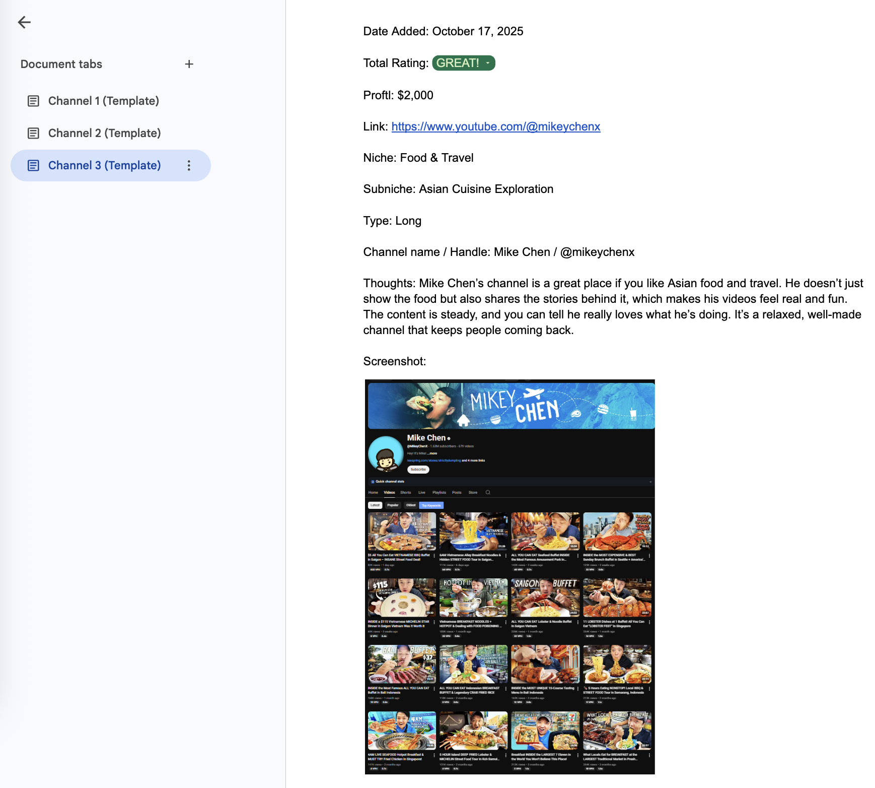The height and width of the screenshot is (788, 875).
Task: Click the Channel 2 tab document icon
Action: click(x=33, y=133)
